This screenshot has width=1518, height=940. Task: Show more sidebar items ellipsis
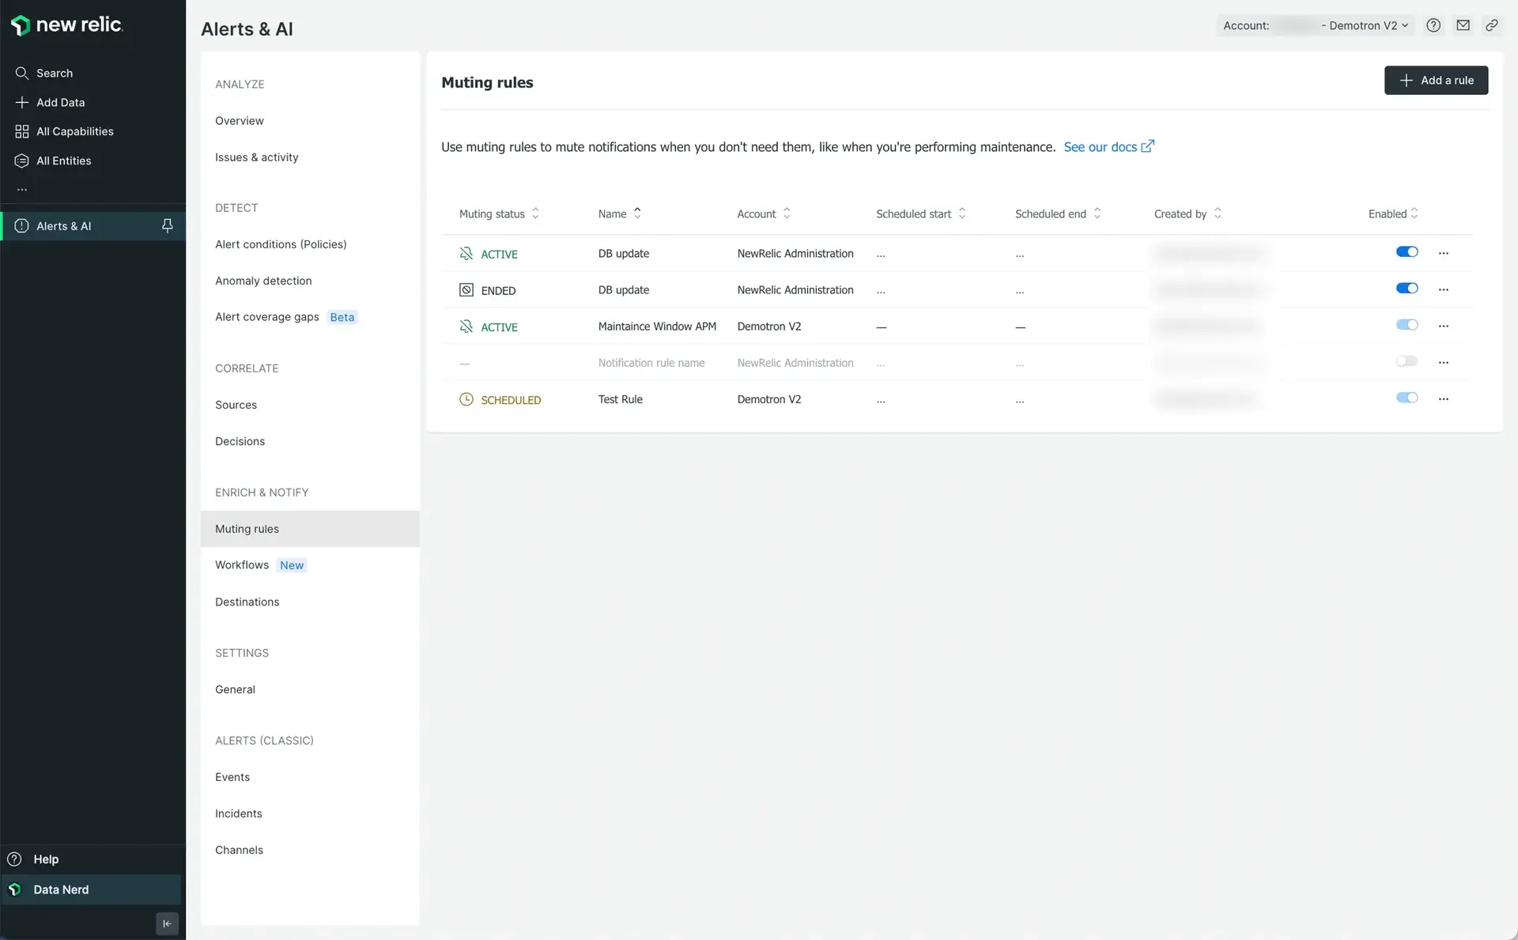[22, 190]
